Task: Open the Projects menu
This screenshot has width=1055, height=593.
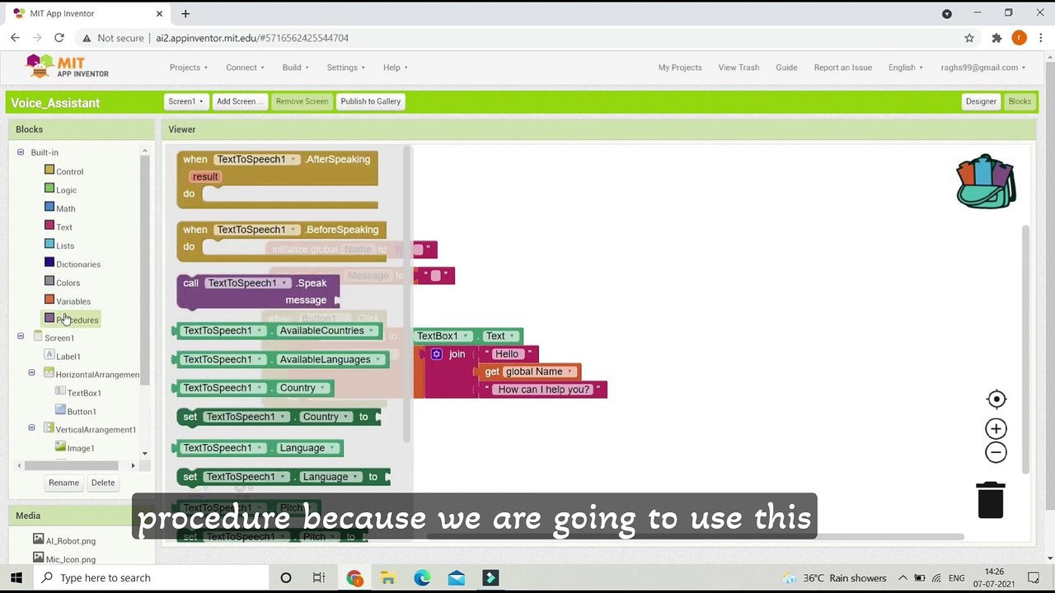Action: 189,68
